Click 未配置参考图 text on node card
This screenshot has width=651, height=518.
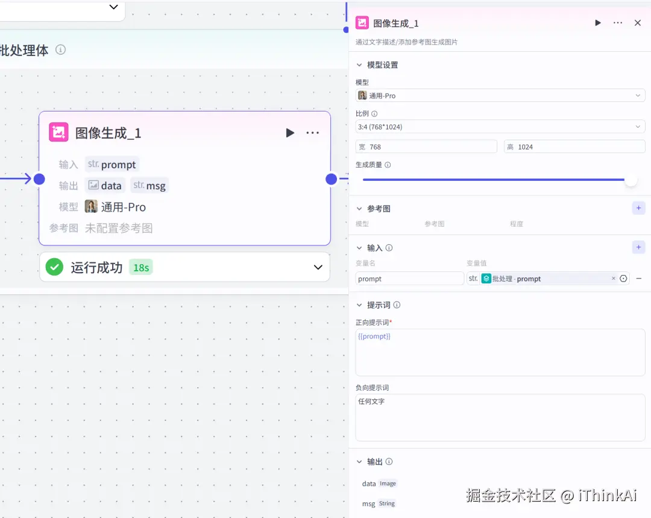[x=119, y=228]
